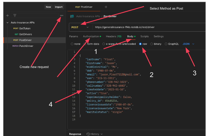Open the History dropdown chevron
Viewport: 206px width, 136px height.
pos(102,134)
